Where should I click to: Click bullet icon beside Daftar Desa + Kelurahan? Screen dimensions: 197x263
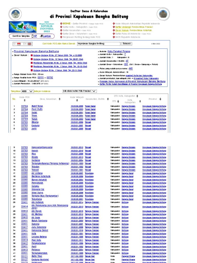pos(61,34)
